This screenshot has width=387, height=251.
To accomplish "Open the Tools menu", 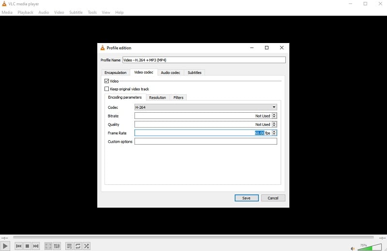I will coord(92,13).
